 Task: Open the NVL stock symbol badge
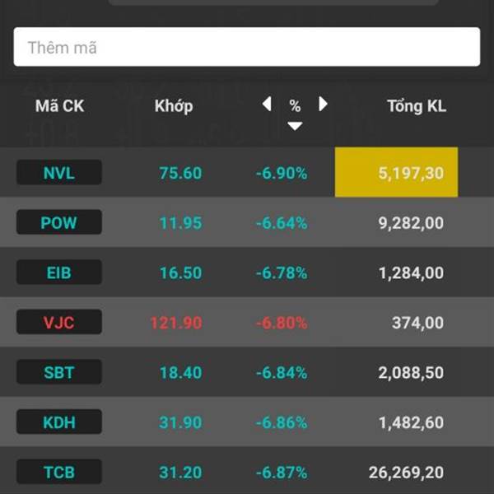[x=59, y=172]
